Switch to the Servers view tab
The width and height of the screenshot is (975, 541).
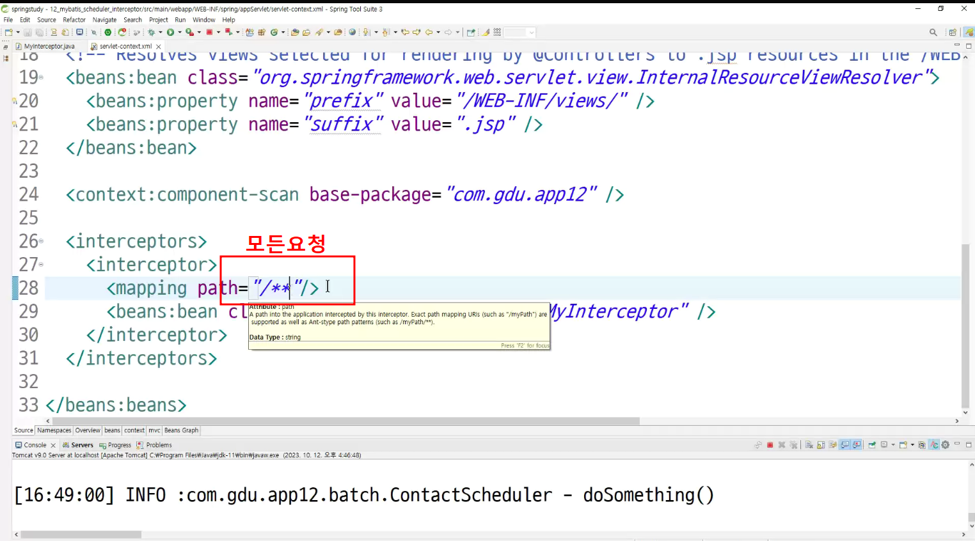77,445
